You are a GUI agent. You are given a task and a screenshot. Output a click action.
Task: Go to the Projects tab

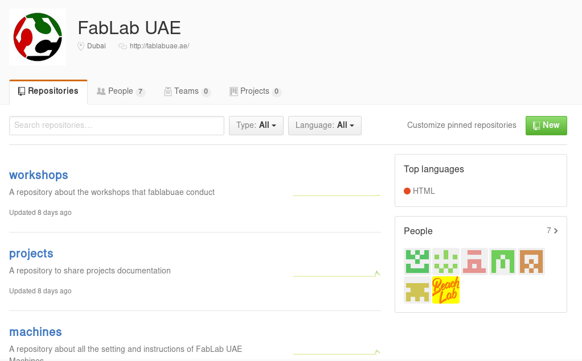click(x=255, y=91)
